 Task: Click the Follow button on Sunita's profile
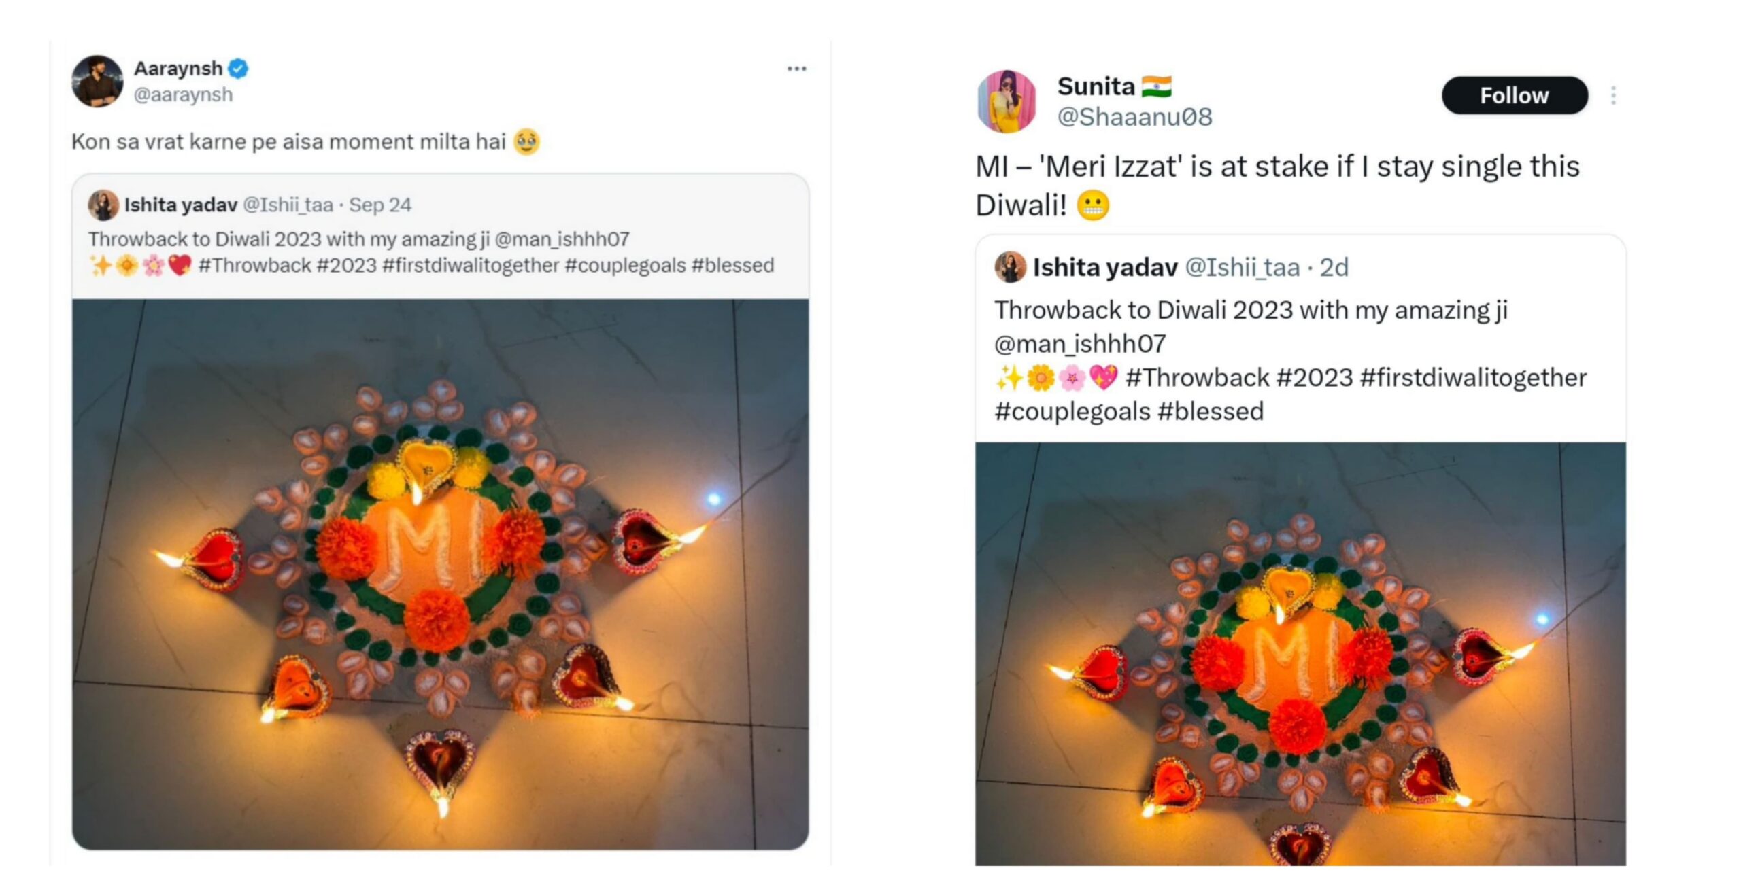(x=1515, y=96)
